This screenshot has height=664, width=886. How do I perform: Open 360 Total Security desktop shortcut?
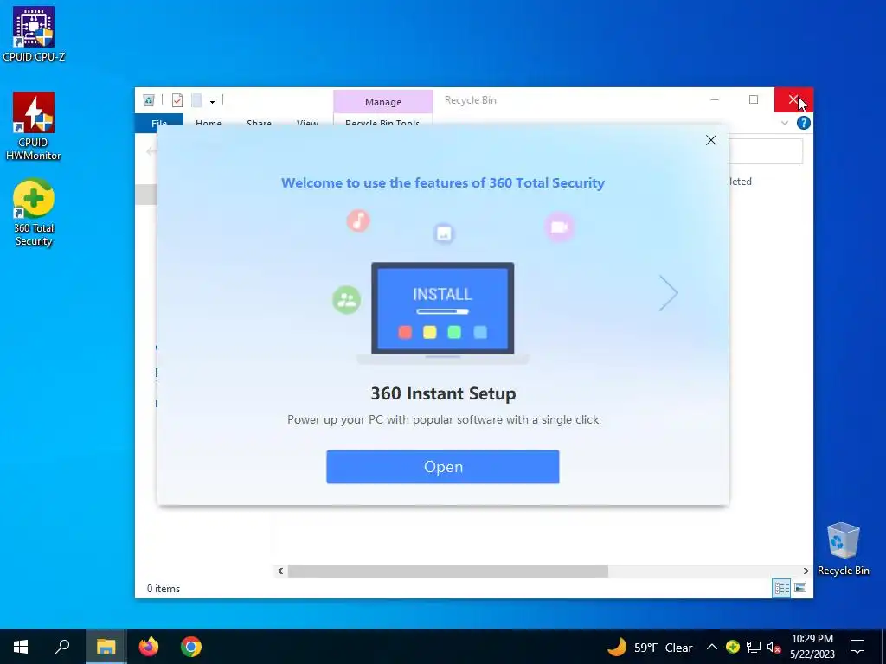pyautogui.click(x=34, y=213)
